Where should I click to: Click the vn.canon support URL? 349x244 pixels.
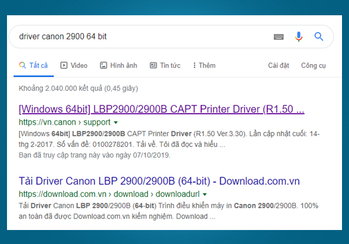tap(65, 123)
